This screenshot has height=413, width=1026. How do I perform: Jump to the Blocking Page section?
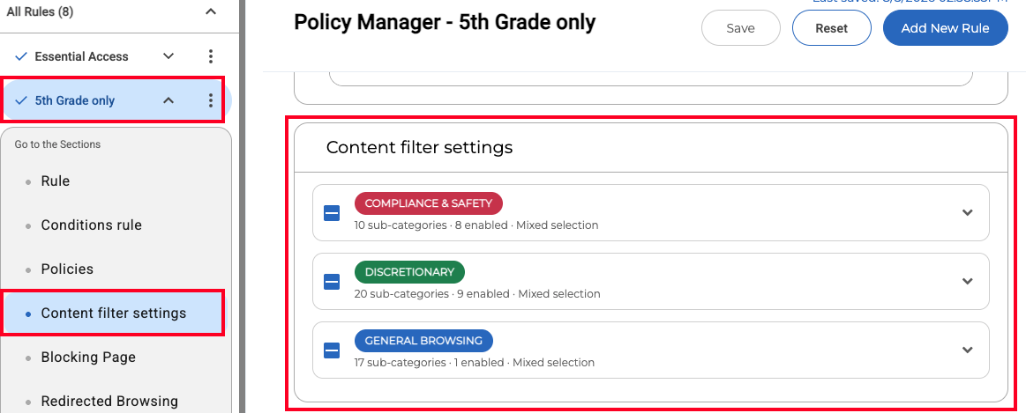pos(88,358)
